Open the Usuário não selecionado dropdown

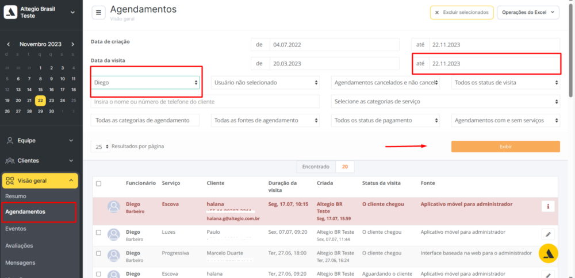[x=265, y=83]
